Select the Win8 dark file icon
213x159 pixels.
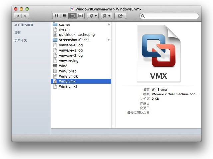55,66
